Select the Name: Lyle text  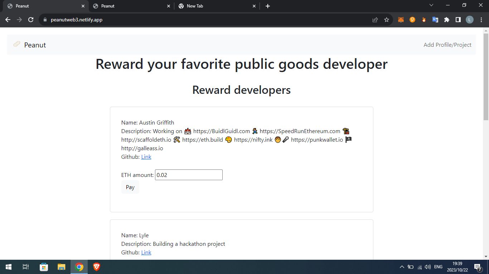pyautogui.click(x=135, y=235)
